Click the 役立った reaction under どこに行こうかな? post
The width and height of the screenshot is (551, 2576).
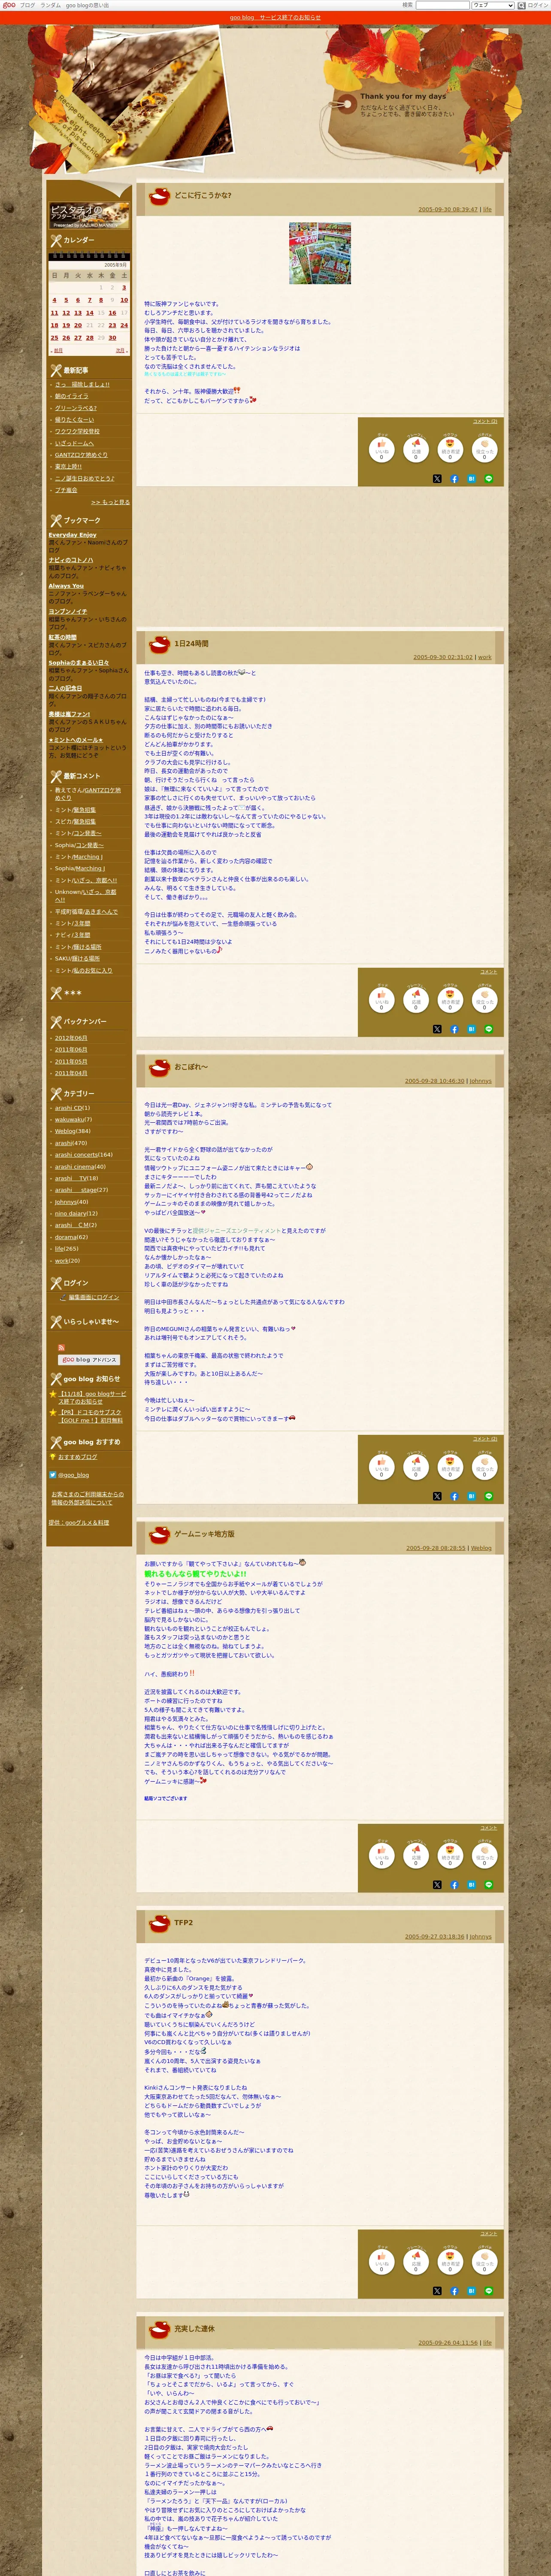[x=485, y=450]
